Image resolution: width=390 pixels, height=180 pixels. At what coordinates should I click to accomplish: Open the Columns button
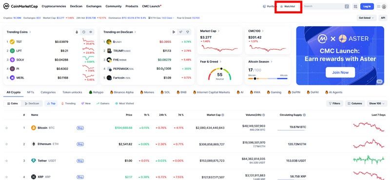pyautogui.click(x=355, y=103)
